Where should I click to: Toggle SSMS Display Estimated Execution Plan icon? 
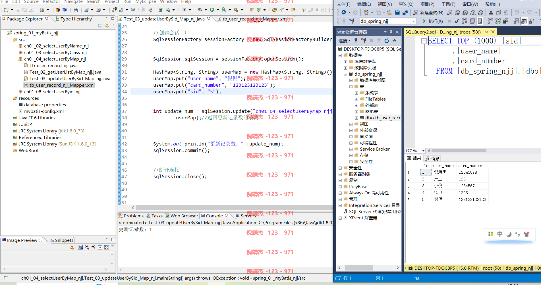click(x=465, y=21)
